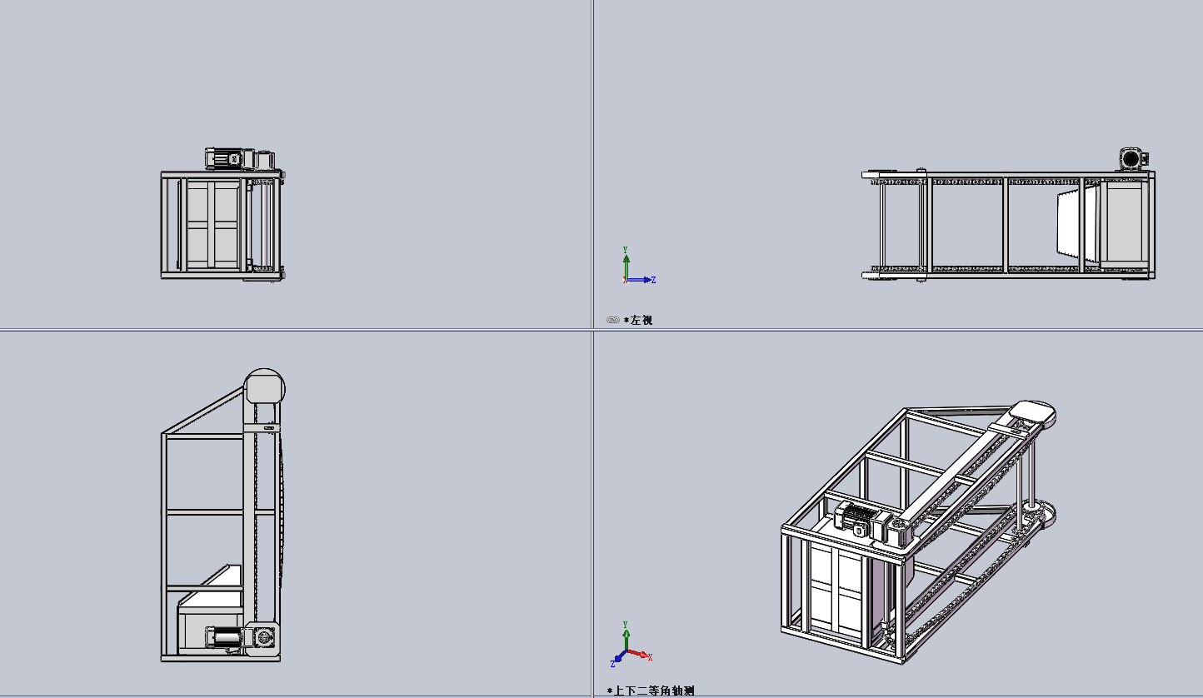Viewport: 1203px width, 698px height.
Task: Click the Y-Z coordinate triad in 左视 viewport
Action: tap(638, 266)
